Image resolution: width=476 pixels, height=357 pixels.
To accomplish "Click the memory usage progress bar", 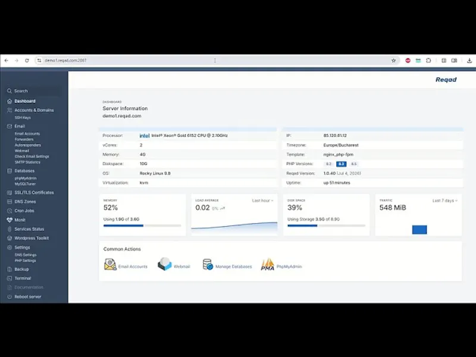I will coord(142,226).
